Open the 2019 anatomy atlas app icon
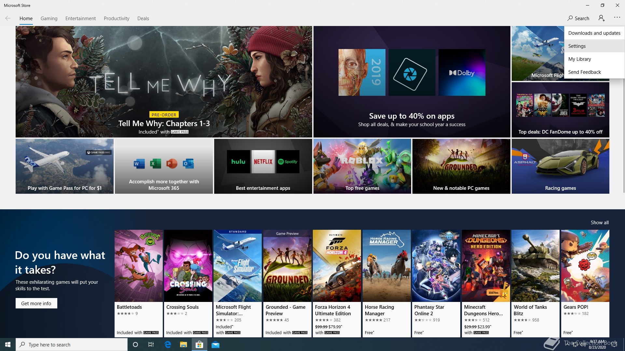Screen dimensions: 625x351 (x=362, y=72)
